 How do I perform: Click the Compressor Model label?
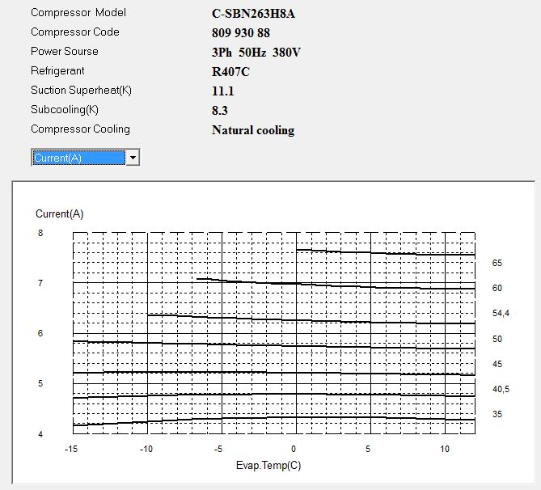(78, 13)
